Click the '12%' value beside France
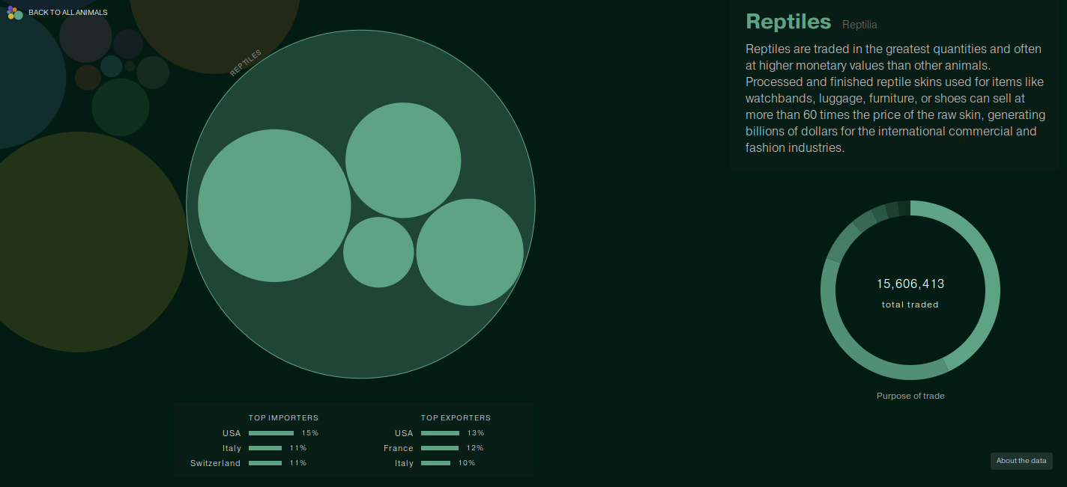1067x487 pixels. click(475, 448)
